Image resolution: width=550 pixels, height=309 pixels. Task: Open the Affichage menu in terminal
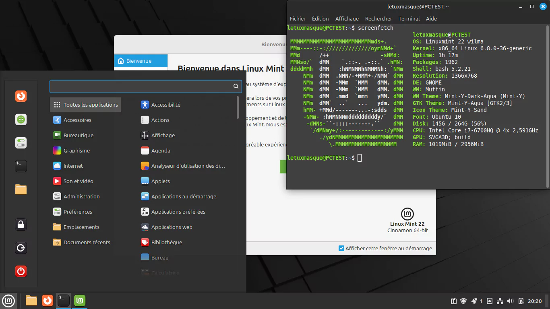click(347, 19)
